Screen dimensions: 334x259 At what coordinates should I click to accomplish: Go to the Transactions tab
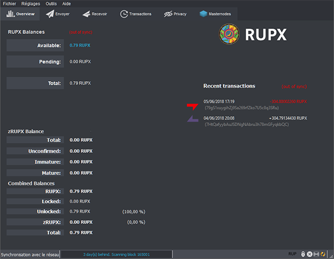tap(136, 14)
